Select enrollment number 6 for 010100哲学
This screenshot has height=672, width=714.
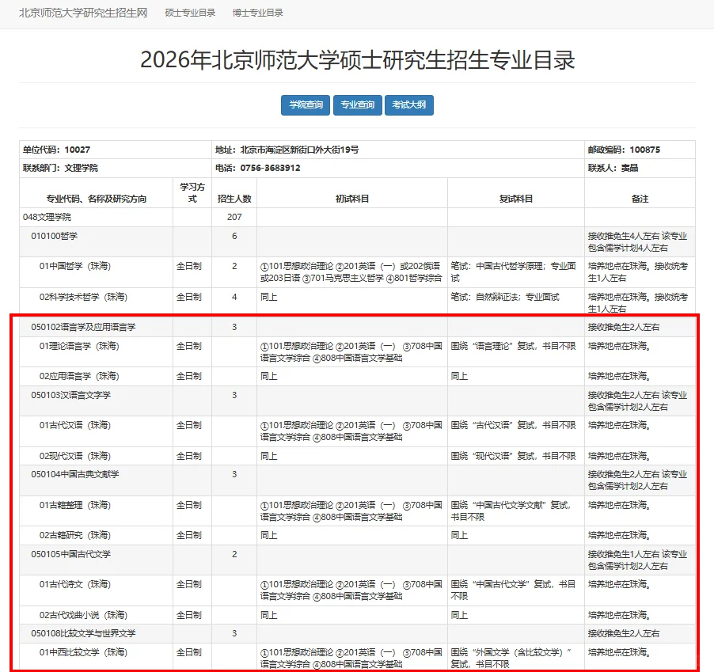[x=234, y=237]
